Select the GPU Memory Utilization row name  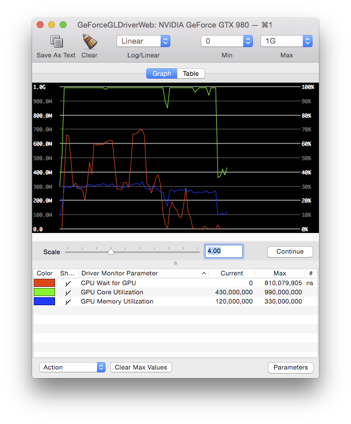point(117,301)
